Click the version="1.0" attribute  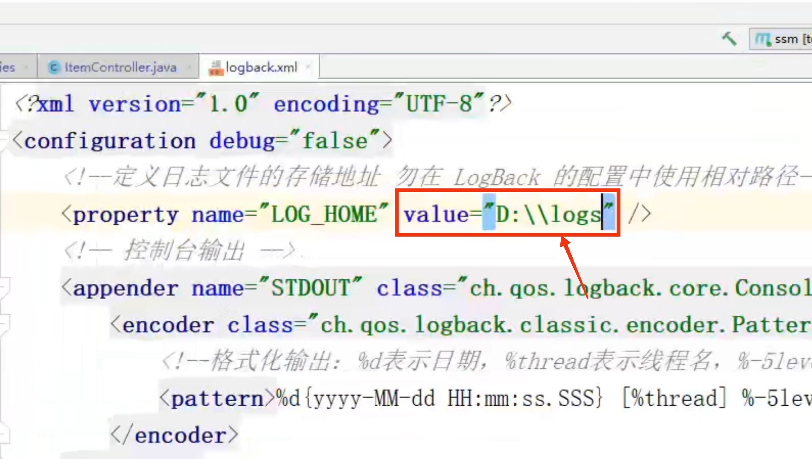[174, 104]
